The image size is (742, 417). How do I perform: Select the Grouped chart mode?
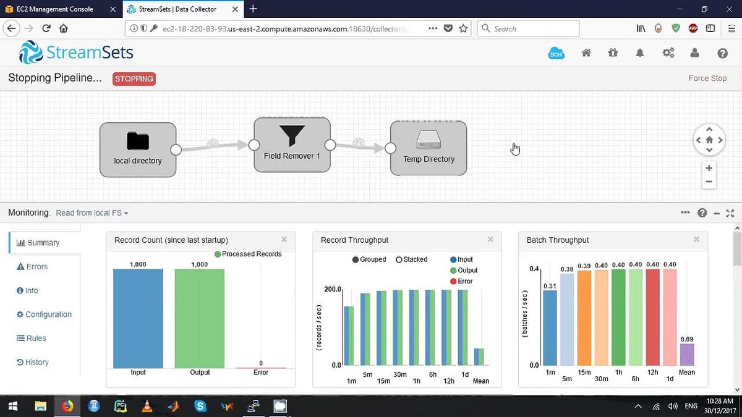click(369, 259)
